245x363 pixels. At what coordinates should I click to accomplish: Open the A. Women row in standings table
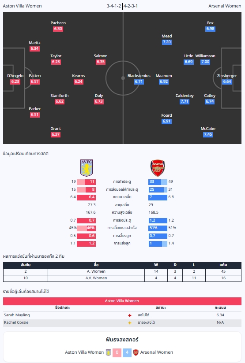122,271
